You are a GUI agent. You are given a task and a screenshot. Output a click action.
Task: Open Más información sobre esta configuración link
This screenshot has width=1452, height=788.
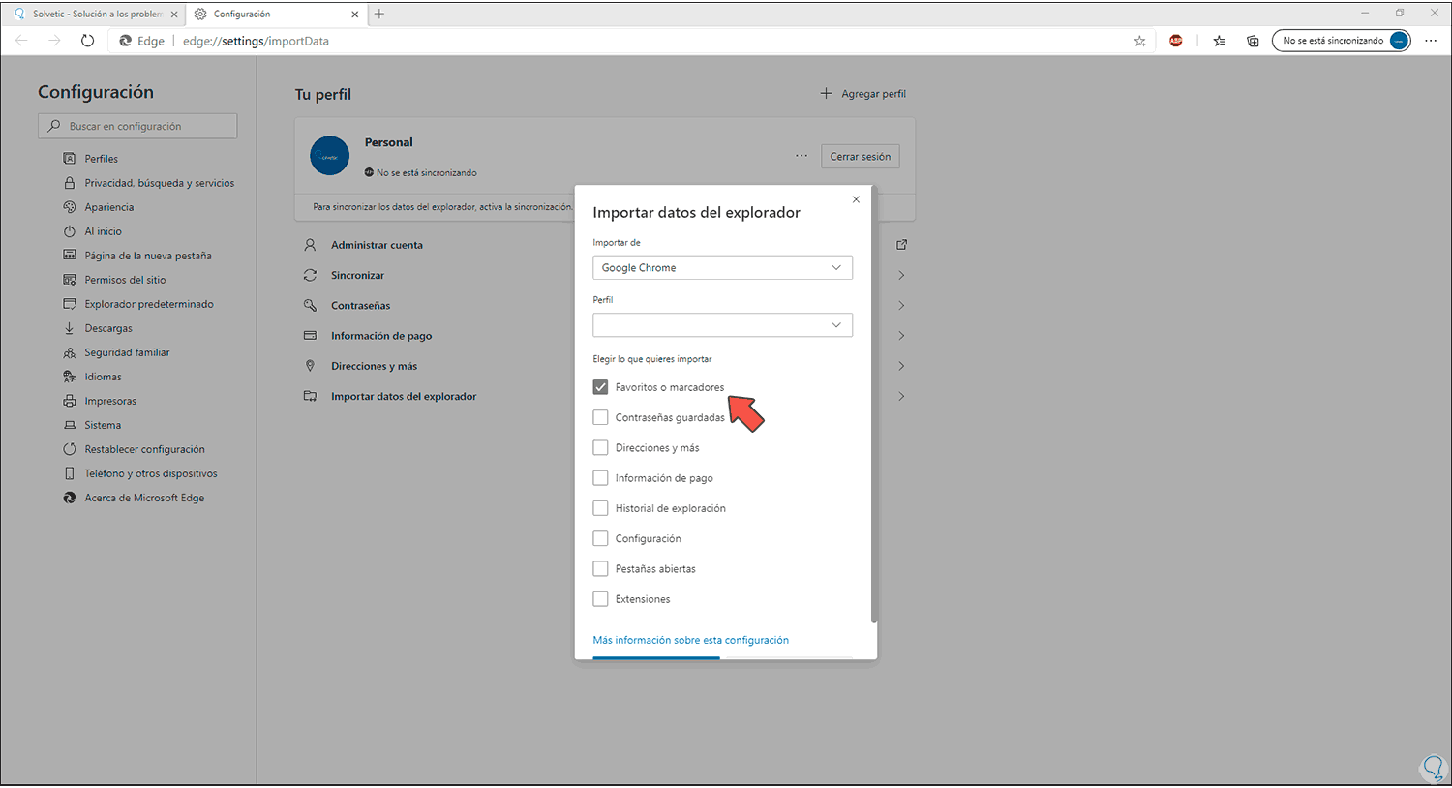[690, 640]
